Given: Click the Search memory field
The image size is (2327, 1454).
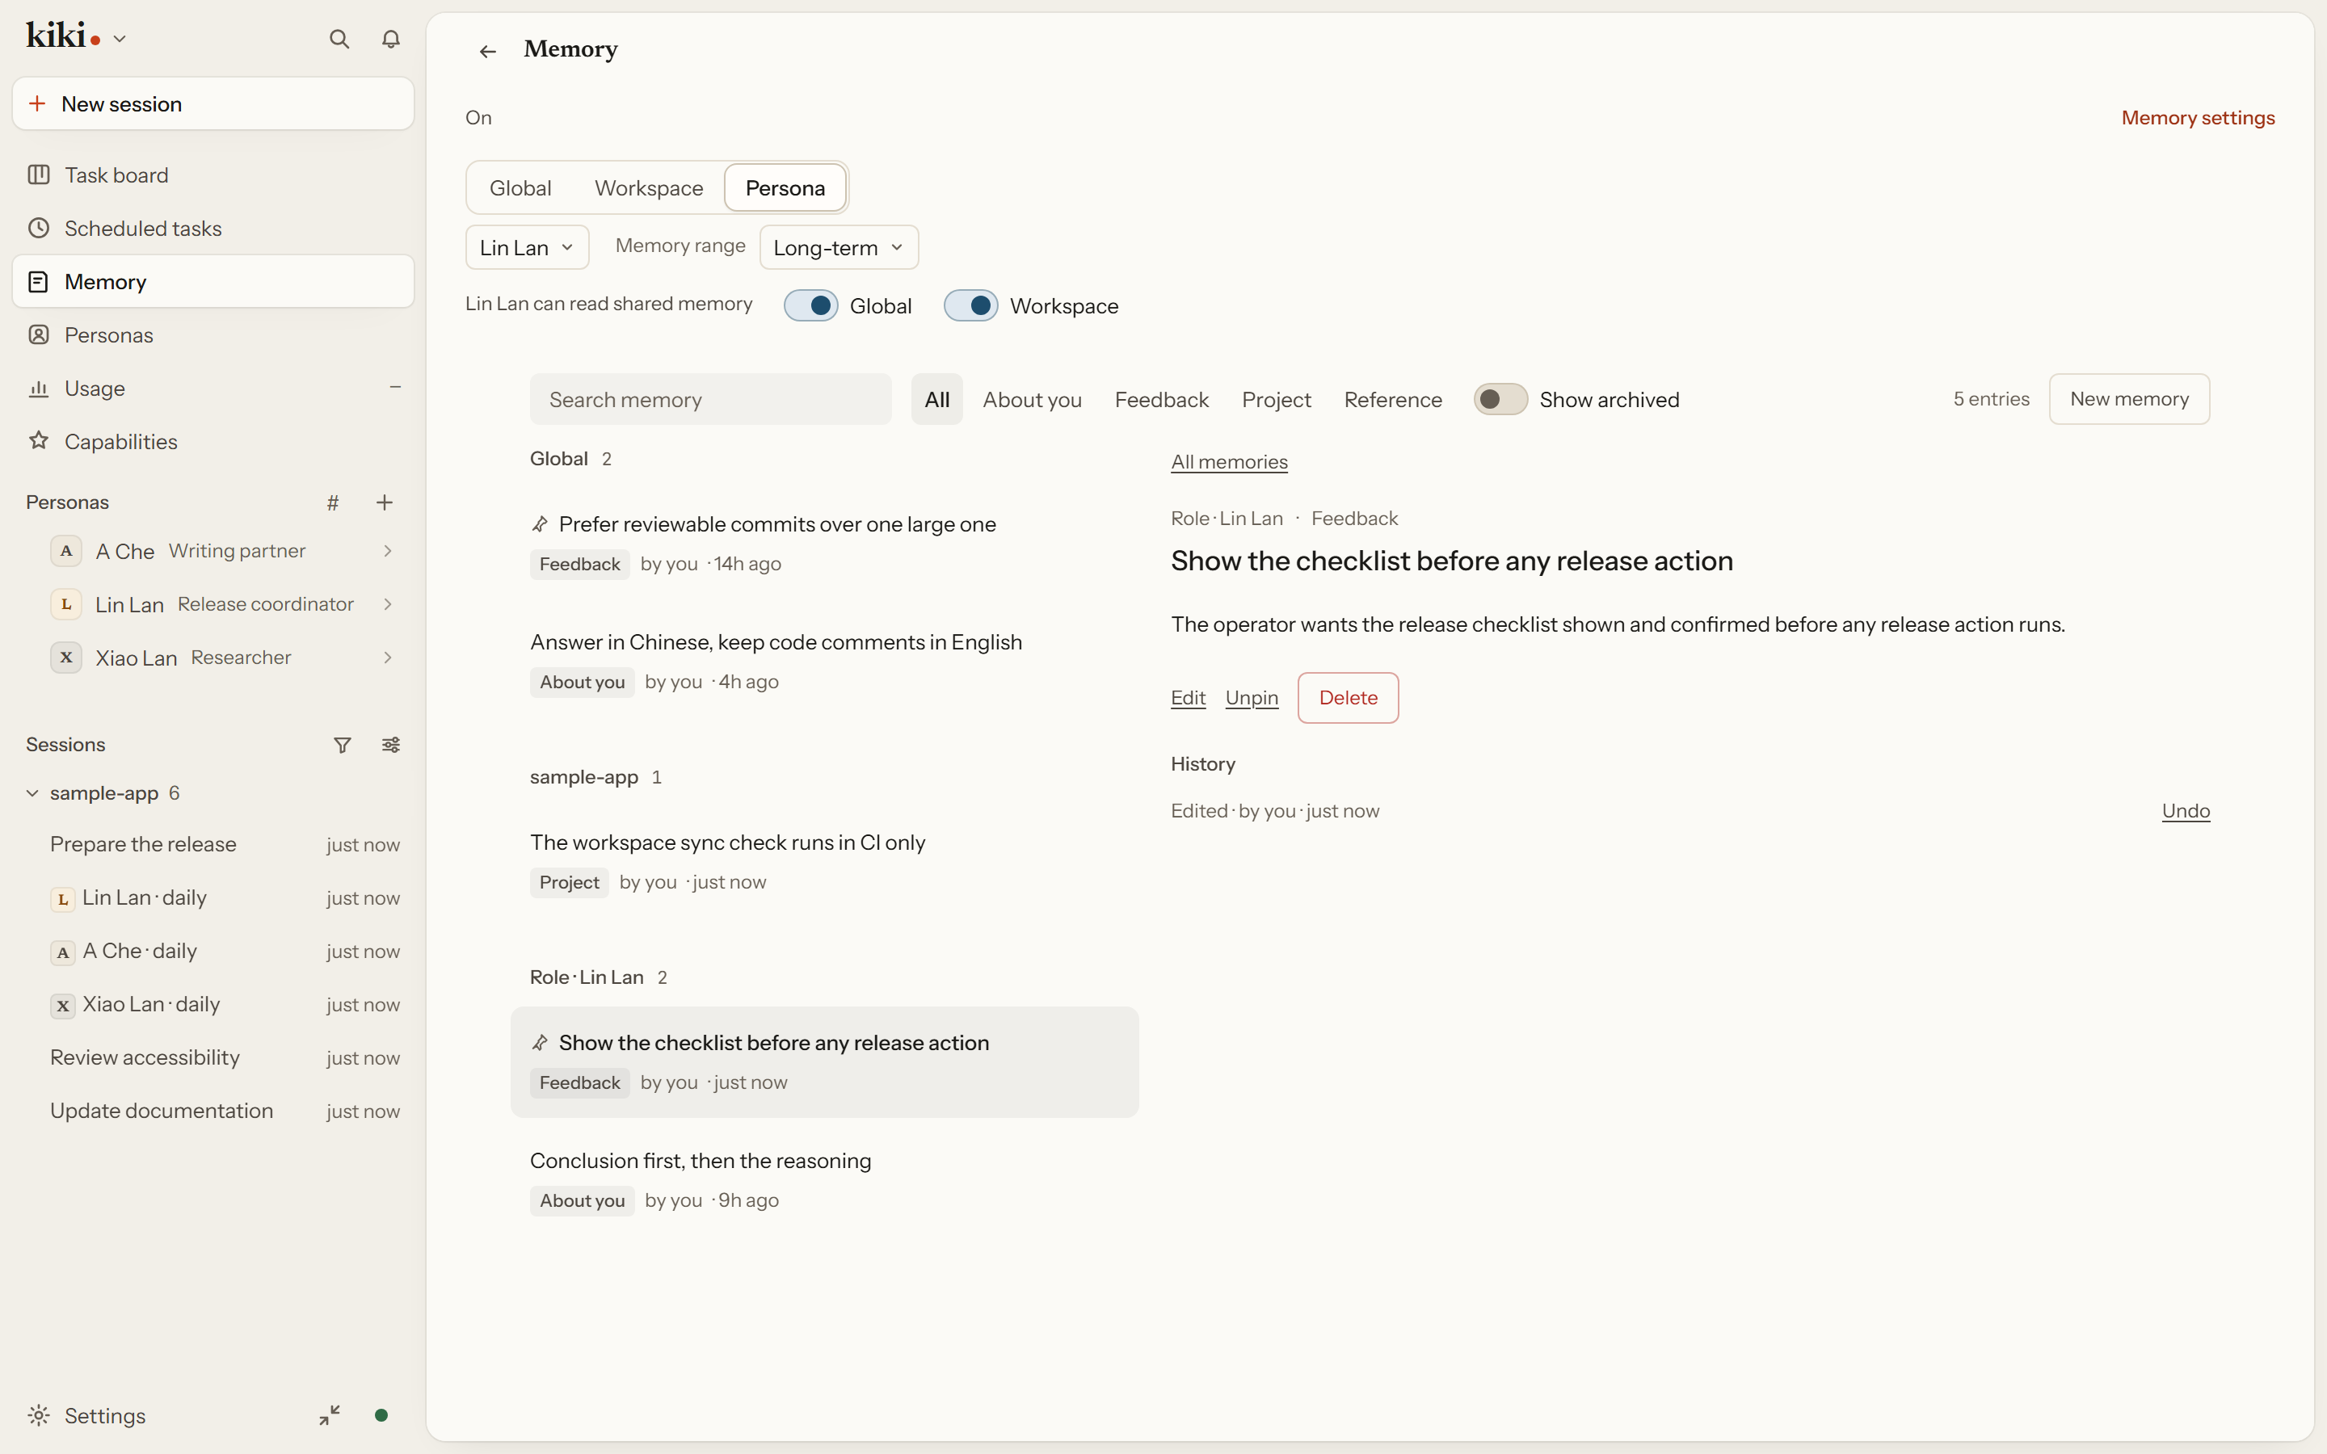Looking at the screenshot, I should (x=710, y=399).
